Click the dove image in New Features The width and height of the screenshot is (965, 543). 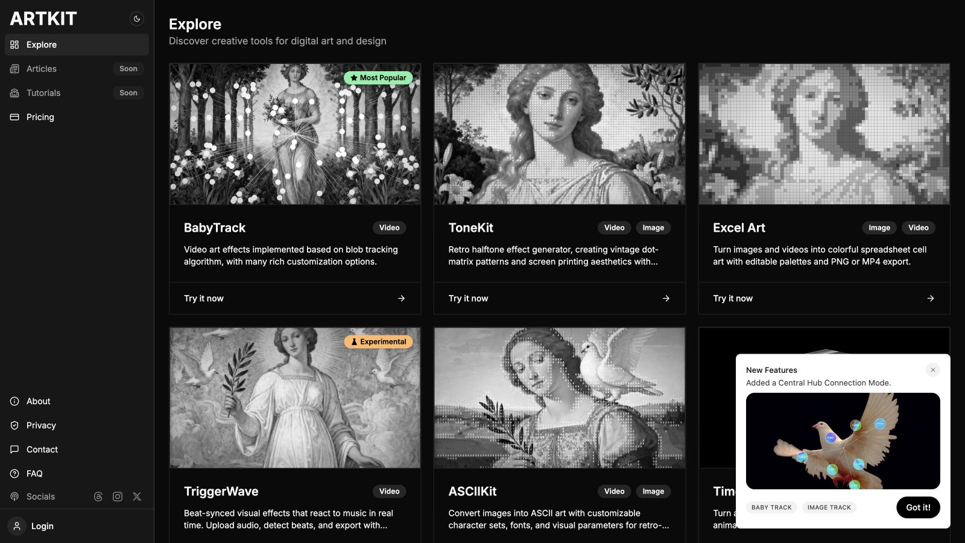(x=843, y=441)
